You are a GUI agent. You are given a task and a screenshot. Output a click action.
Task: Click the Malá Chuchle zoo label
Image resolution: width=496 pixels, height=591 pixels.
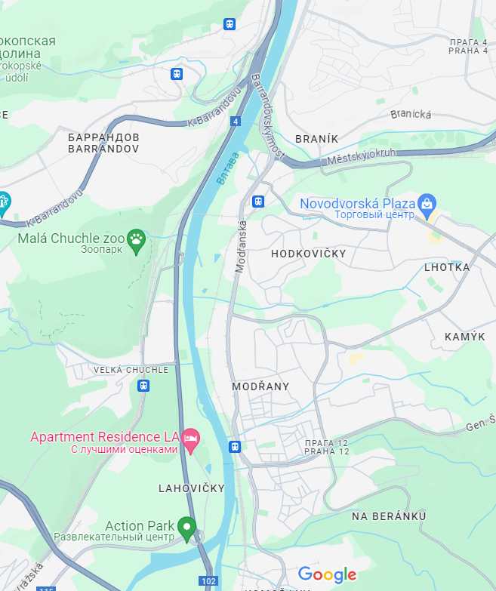tap(71, 239)
